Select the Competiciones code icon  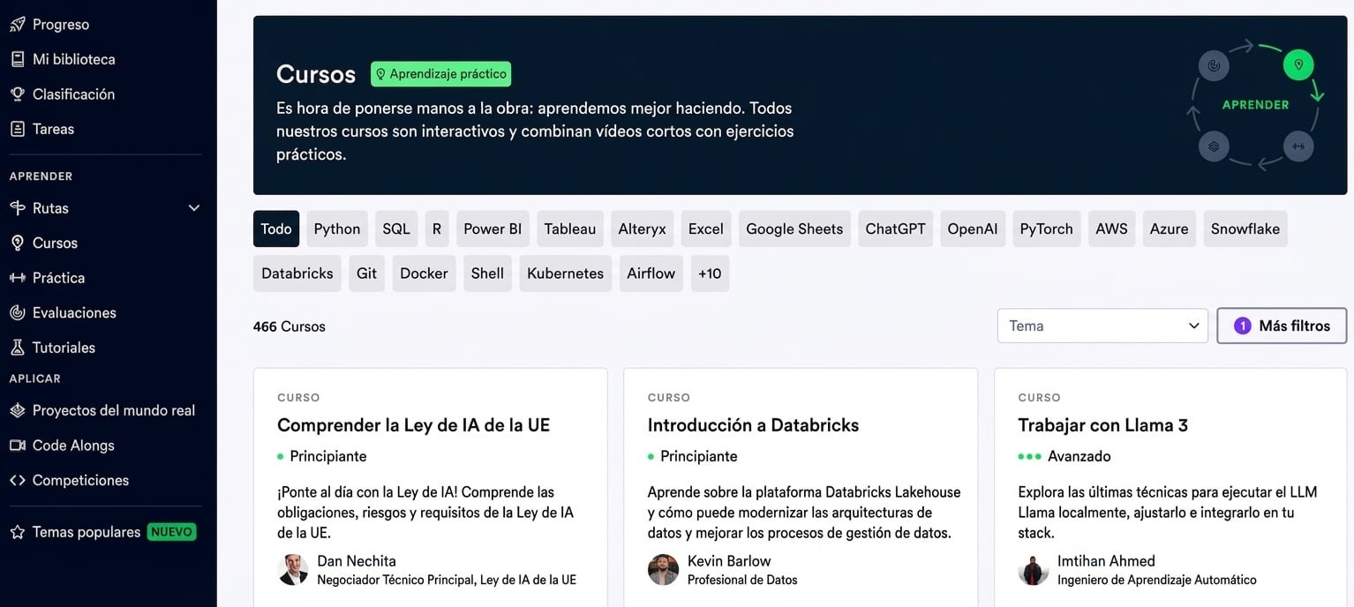(18, 480)
